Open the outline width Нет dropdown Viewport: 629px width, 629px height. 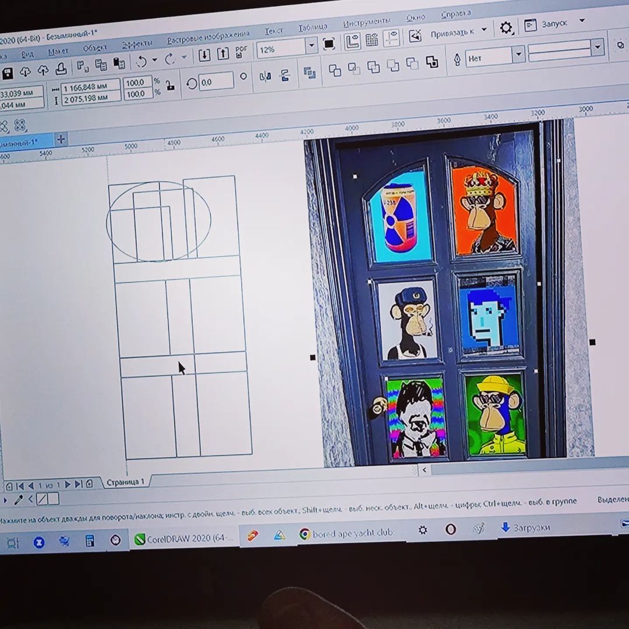(x=518, y=54)
